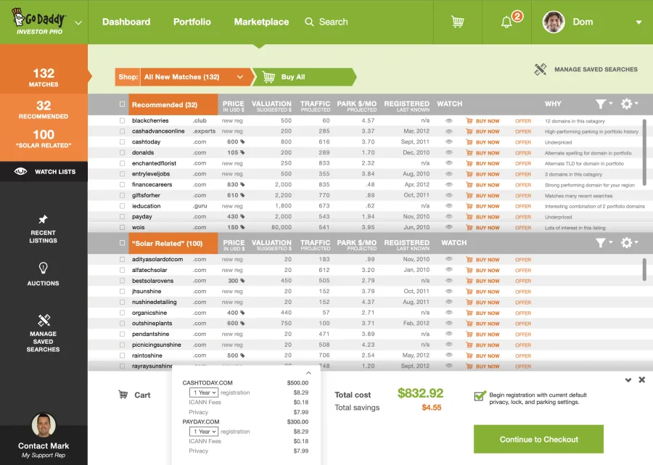653x465 pixels.
Task: Open the shopping cart icon in header
Action: pos(457,22)
